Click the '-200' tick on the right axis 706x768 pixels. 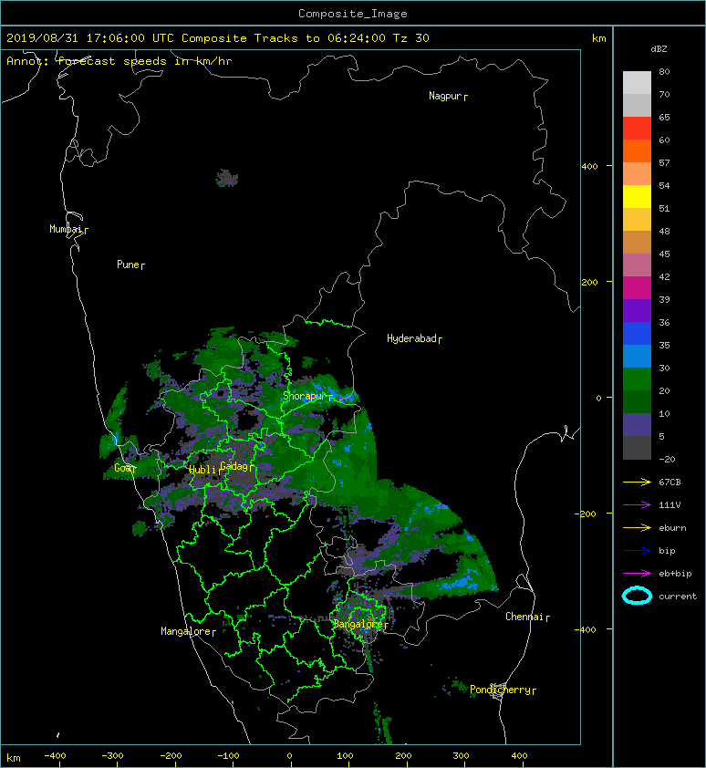coord(586,514)
